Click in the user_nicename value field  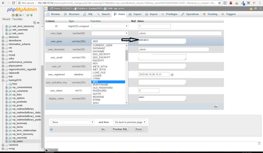174,50
